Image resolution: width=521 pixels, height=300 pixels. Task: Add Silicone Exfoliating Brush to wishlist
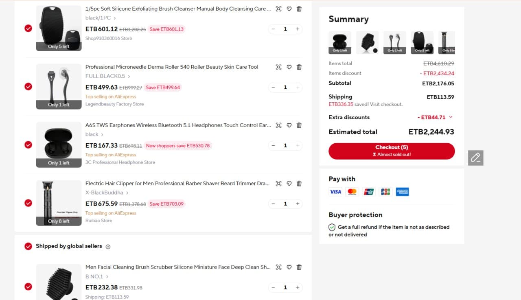point(289,9)
